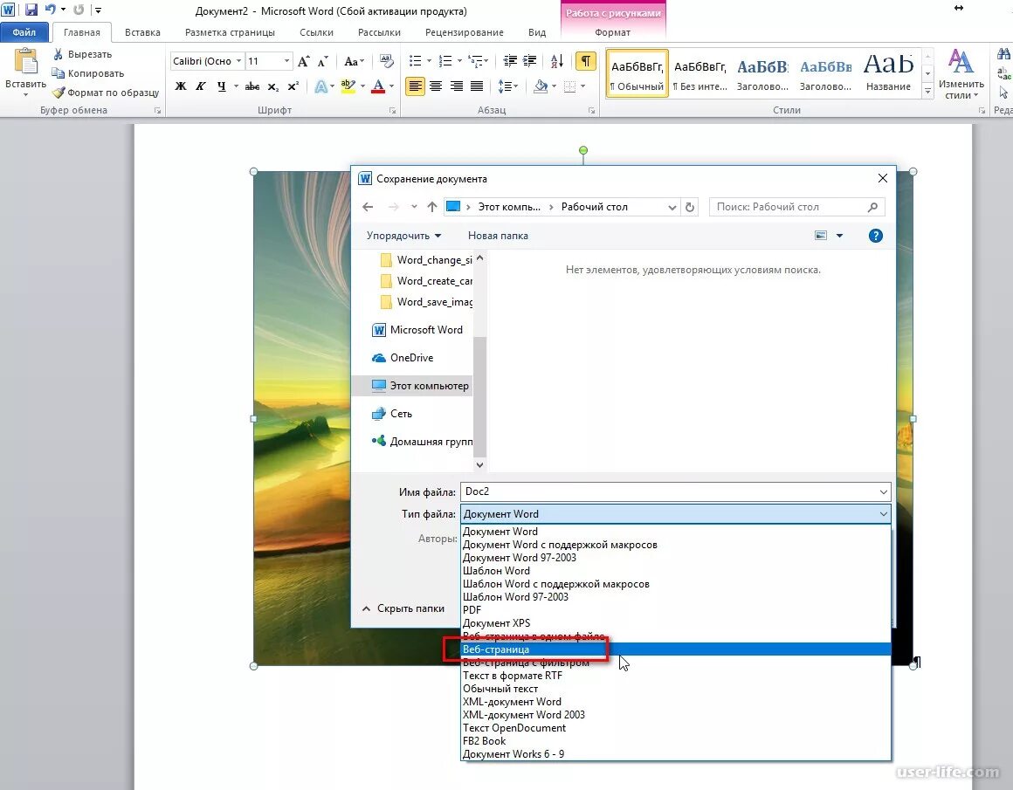The width and height of the screenshot is (1013, 790).
Task: Open the view options dropdown in dialog
Action: tap(839, 236)
